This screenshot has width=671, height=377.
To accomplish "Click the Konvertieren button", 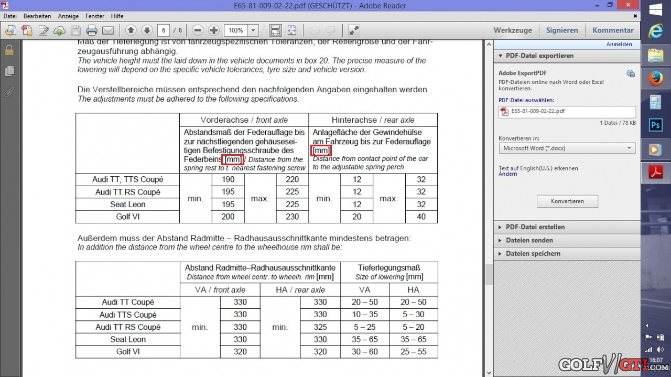I will [x=567, y=201].
